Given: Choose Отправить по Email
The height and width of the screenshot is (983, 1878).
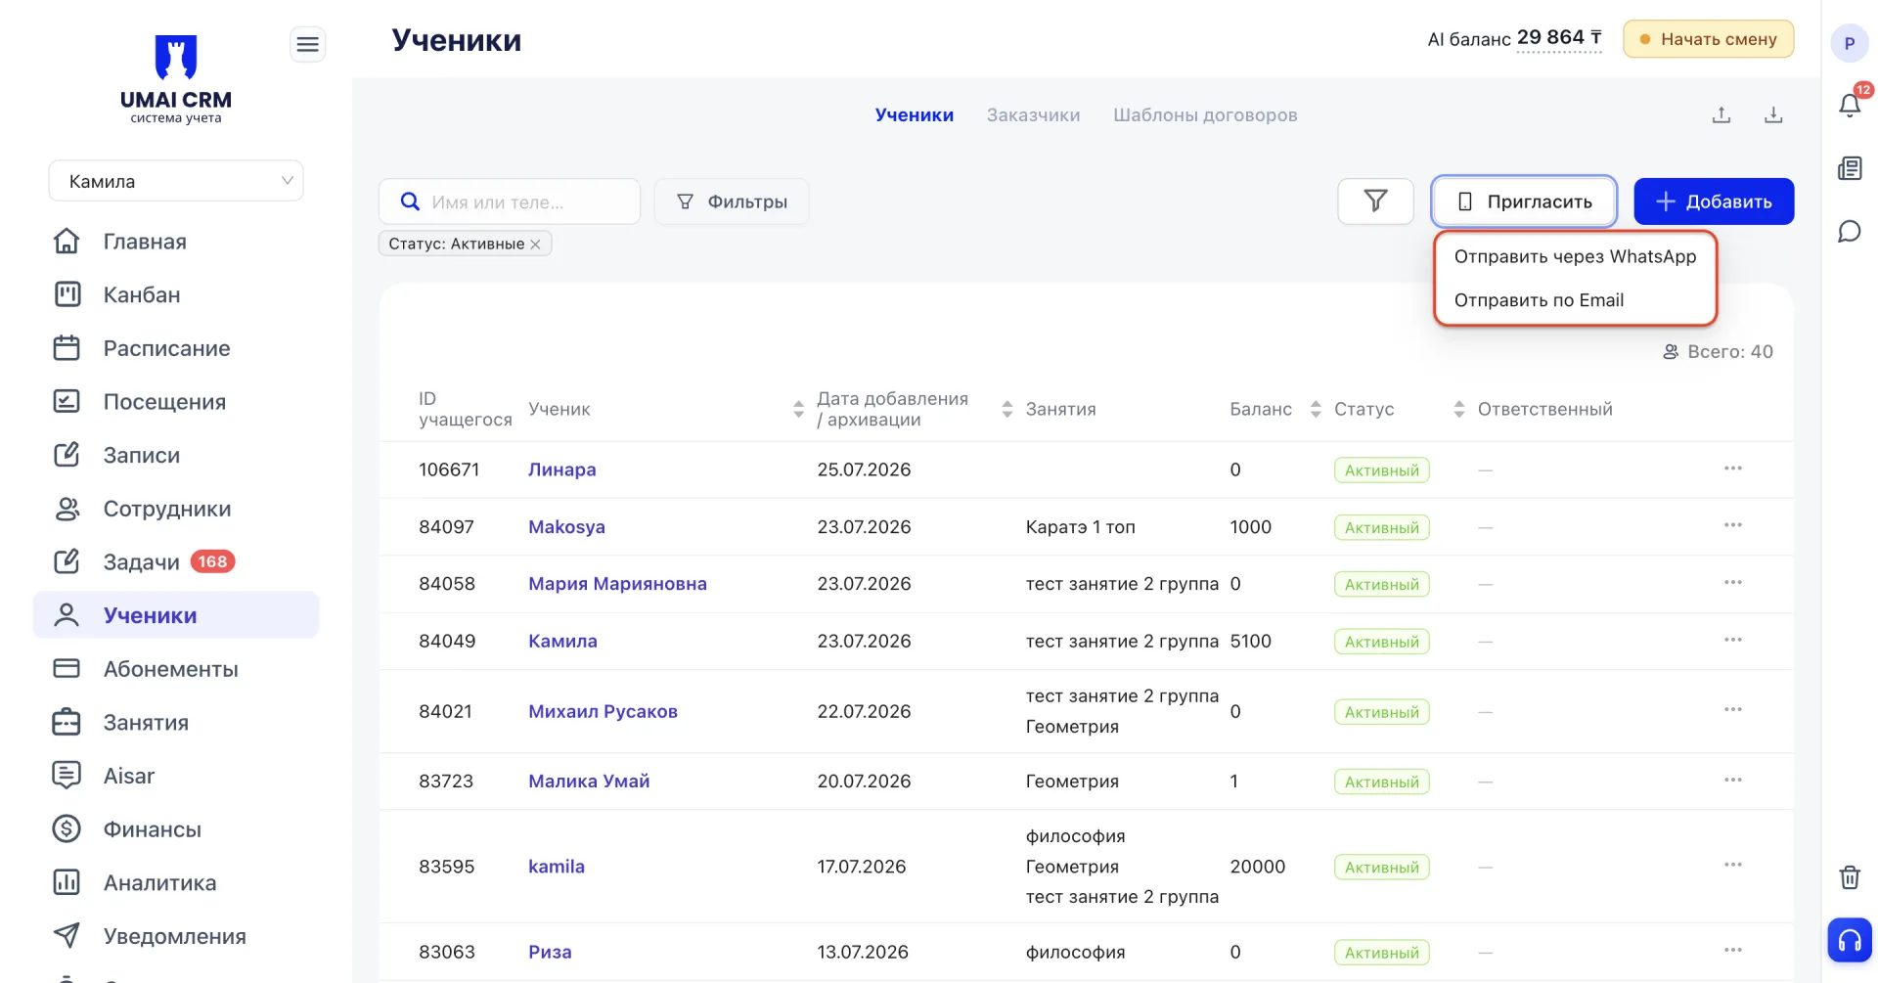Looking at the screenshot, I should (x=1575, y=300).
